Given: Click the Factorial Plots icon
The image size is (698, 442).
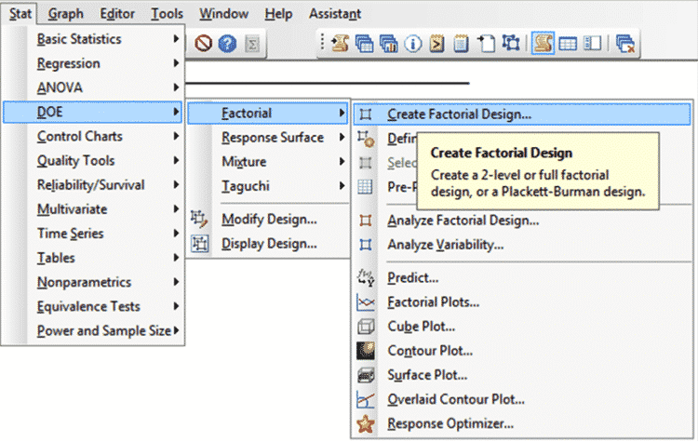Looking at the screenshot, I should 366,302.
